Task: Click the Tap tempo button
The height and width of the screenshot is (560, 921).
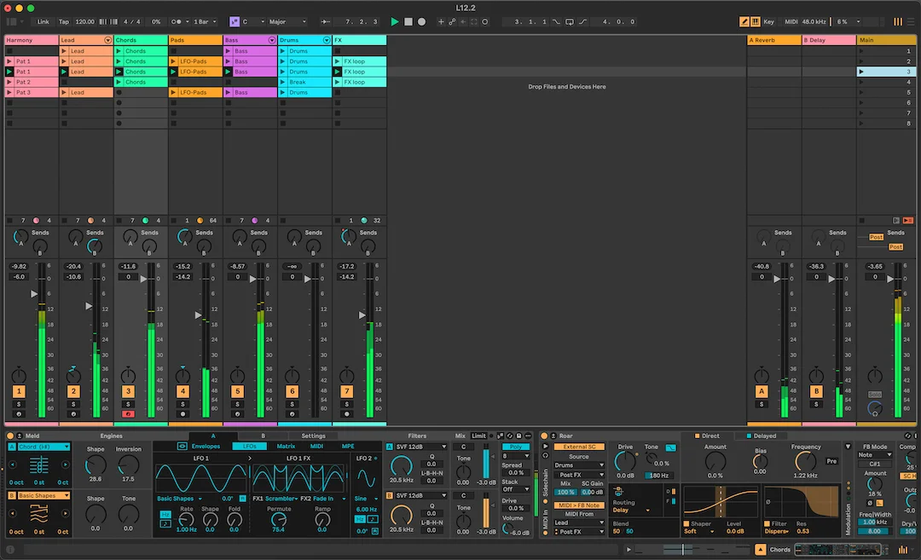Action: click(x=63, y=21)
